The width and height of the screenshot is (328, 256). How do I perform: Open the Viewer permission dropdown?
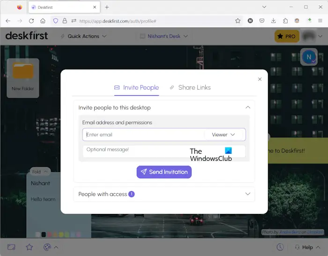224,135
